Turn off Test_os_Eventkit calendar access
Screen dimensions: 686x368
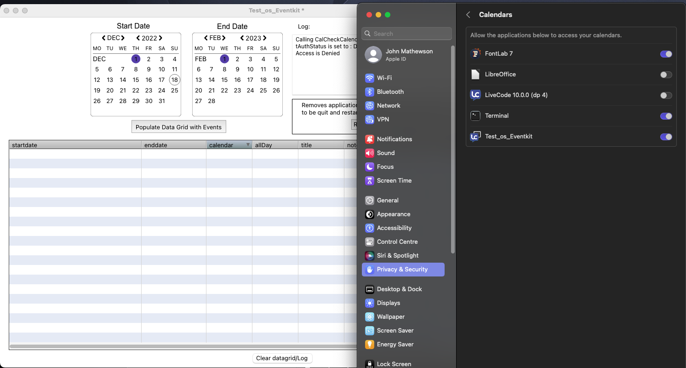point(666,137)
